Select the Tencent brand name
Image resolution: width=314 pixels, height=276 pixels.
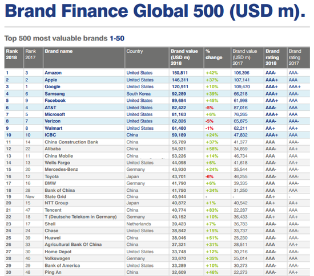tap(53, 210)
